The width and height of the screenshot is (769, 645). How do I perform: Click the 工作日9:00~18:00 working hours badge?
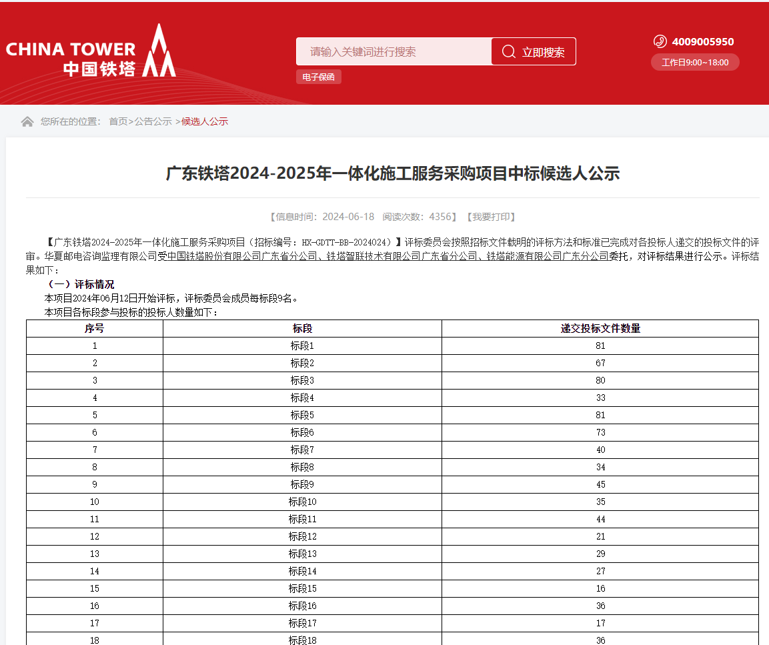click(x=695, y=63)
